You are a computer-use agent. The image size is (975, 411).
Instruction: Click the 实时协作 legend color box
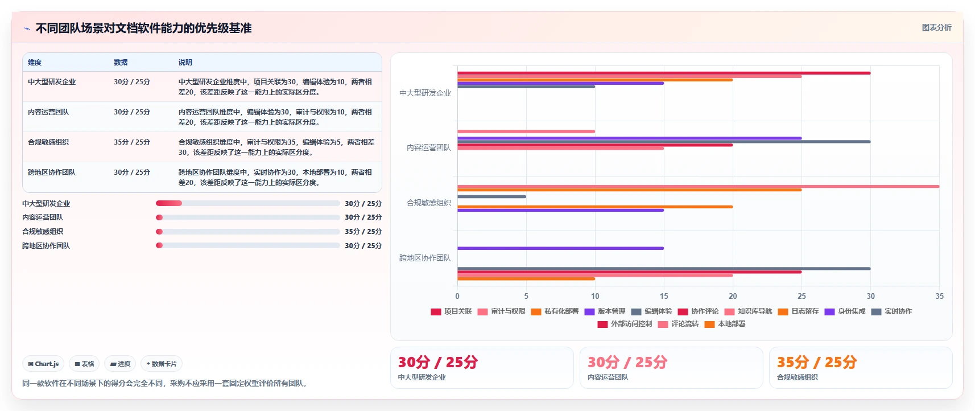pos(876,311)
